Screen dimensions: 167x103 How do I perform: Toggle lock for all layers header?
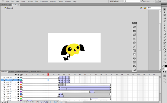[x=18, y=75]
